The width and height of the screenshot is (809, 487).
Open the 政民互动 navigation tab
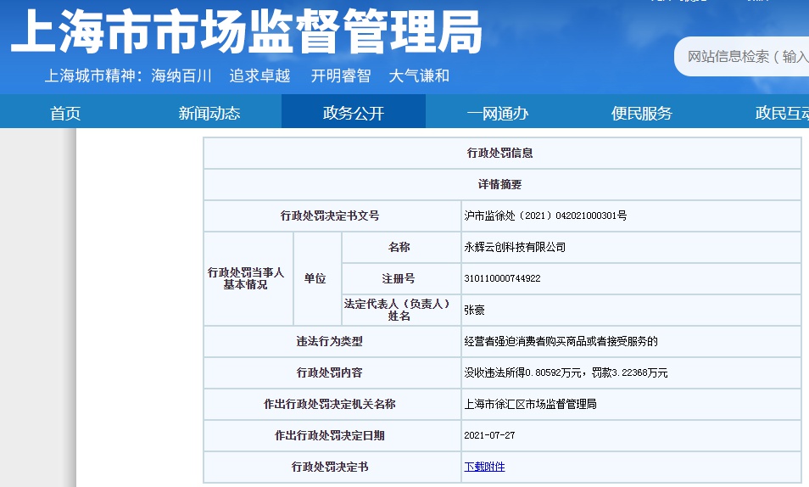click(782, 113)
